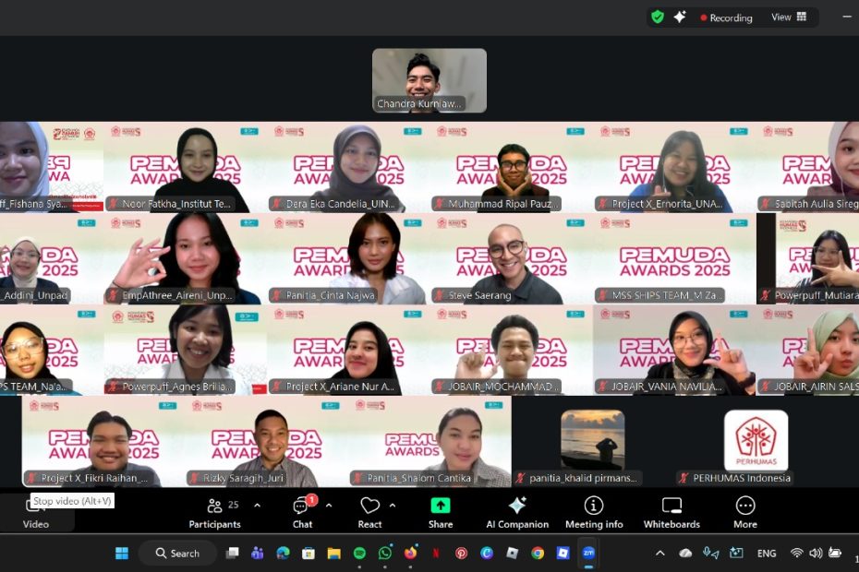Expand the Participants options arrow
Screen dimensions: 859x572
[x=257, y=506]
